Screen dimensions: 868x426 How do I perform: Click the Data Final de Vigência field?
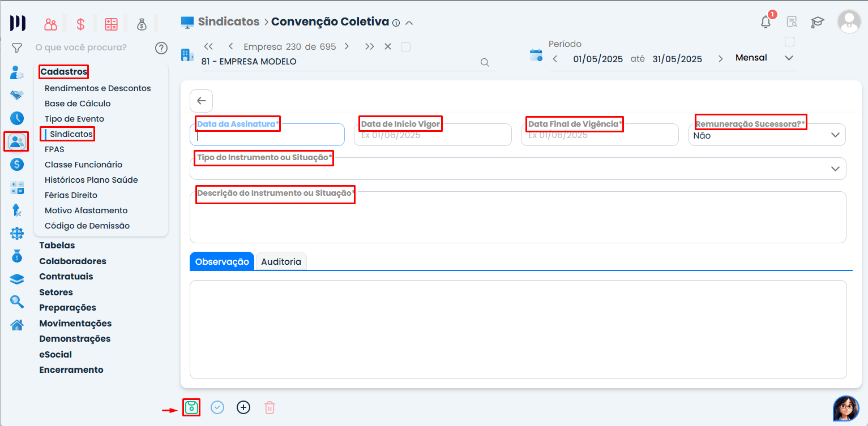[x=600, y=135]
